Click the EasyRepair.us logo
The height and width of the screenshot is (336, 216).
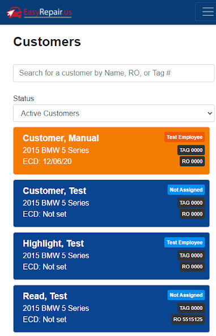pos(39,12)
